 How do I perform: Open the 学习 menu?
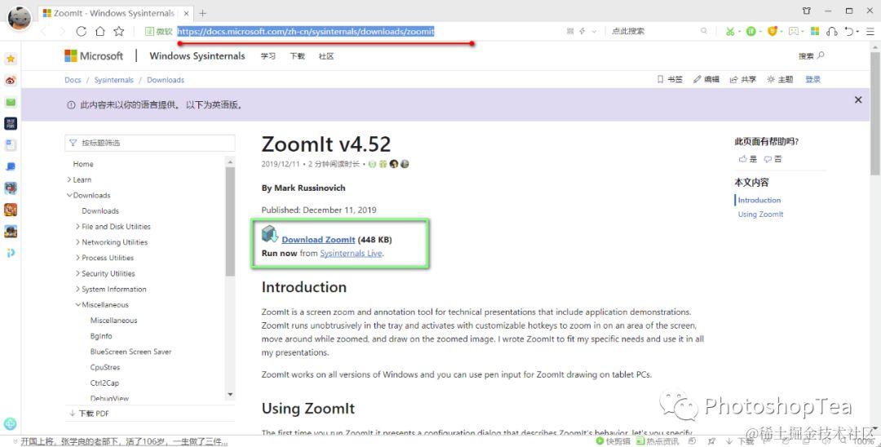[x=268, y=56]
